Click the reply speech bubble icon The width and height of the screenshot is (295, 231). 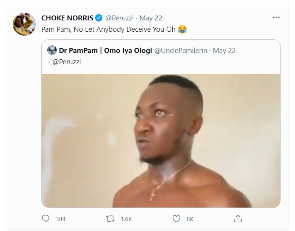tap(46, 218)
